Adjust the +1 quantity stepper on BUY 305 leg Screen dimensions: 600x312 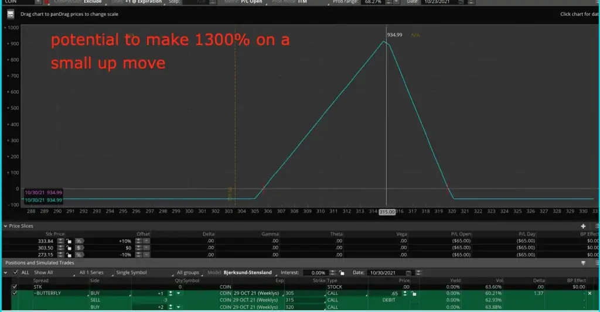tap(171, 293)
